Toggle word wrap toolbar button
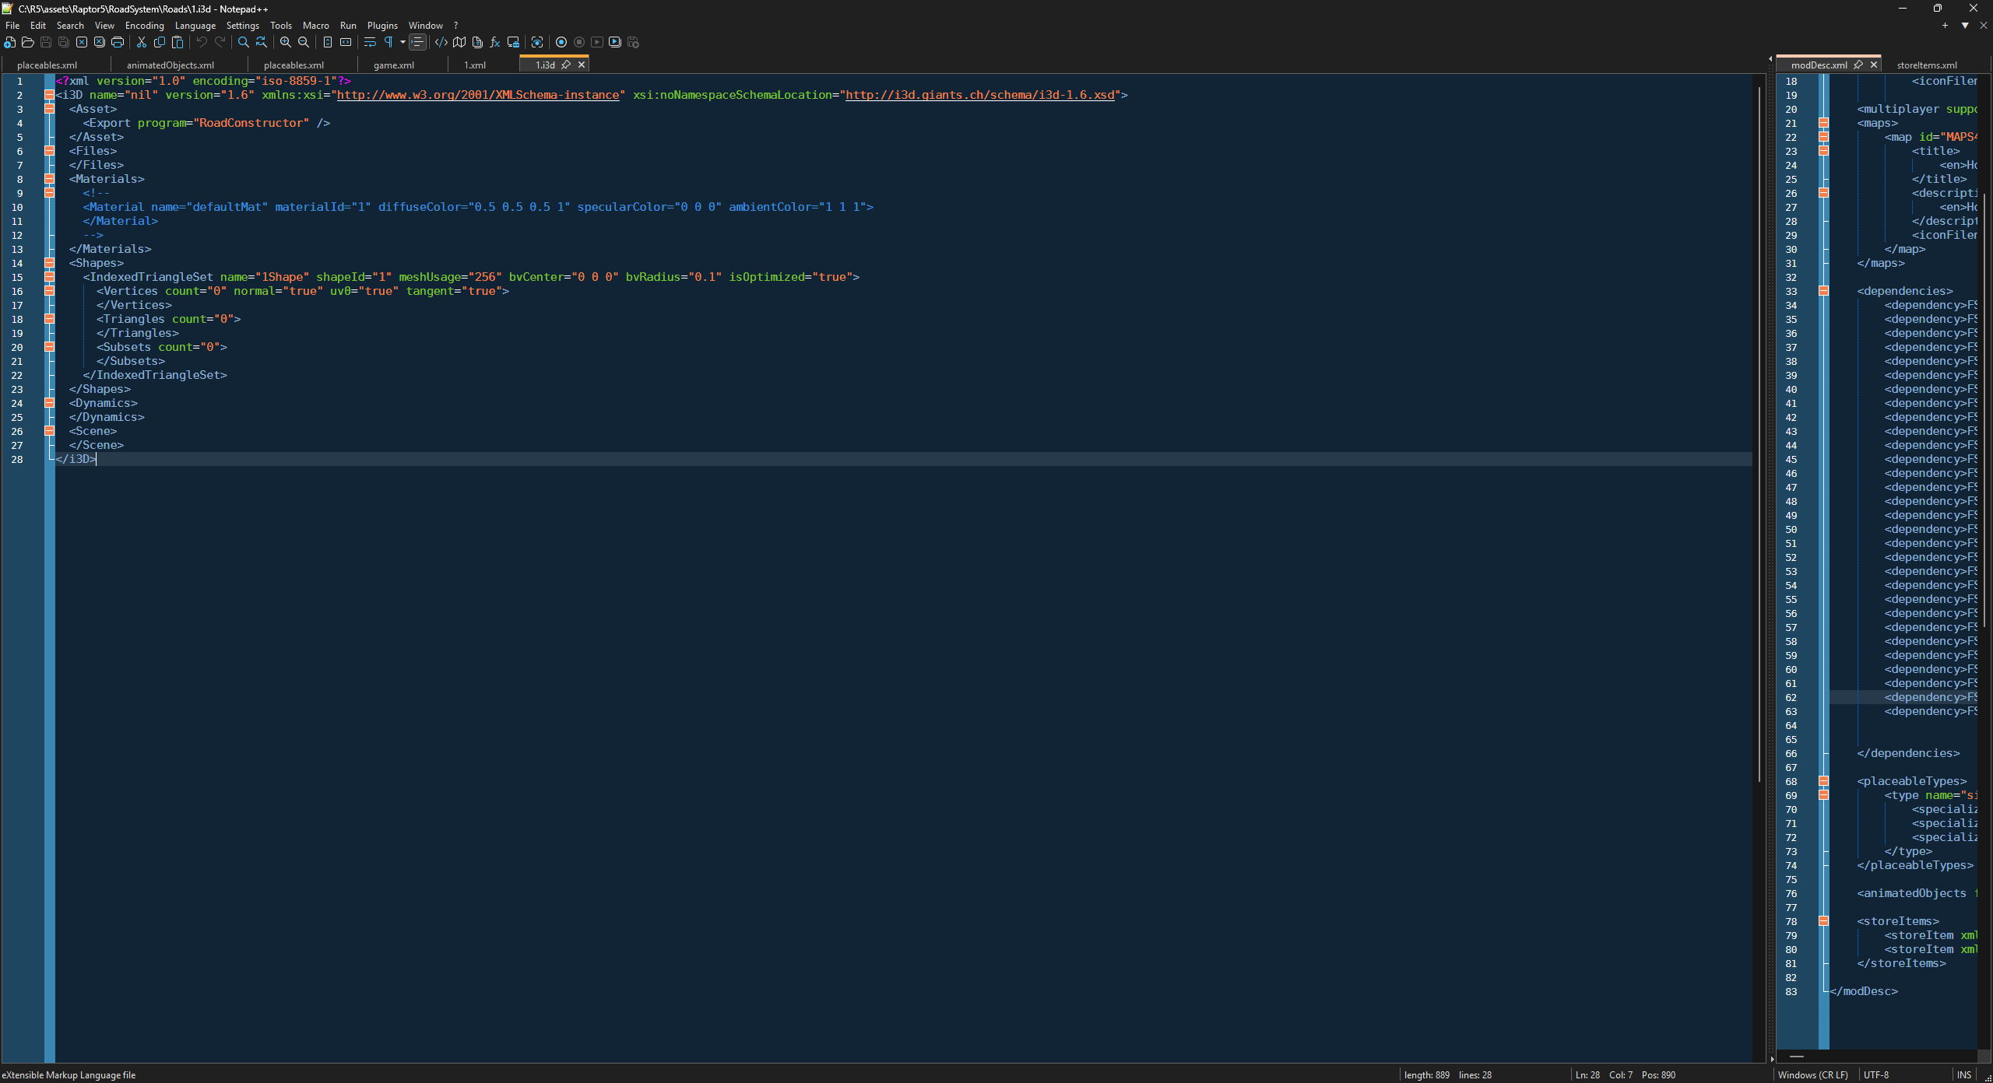Image resolution: width=1993 pixels, height=1083 pixels. (x=370, y=42)
